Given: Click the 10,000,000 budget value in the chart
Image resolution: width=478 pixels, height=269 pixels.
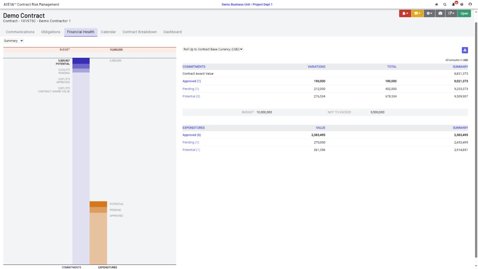Looking at the screenshot, I should (x=116, y=50).
